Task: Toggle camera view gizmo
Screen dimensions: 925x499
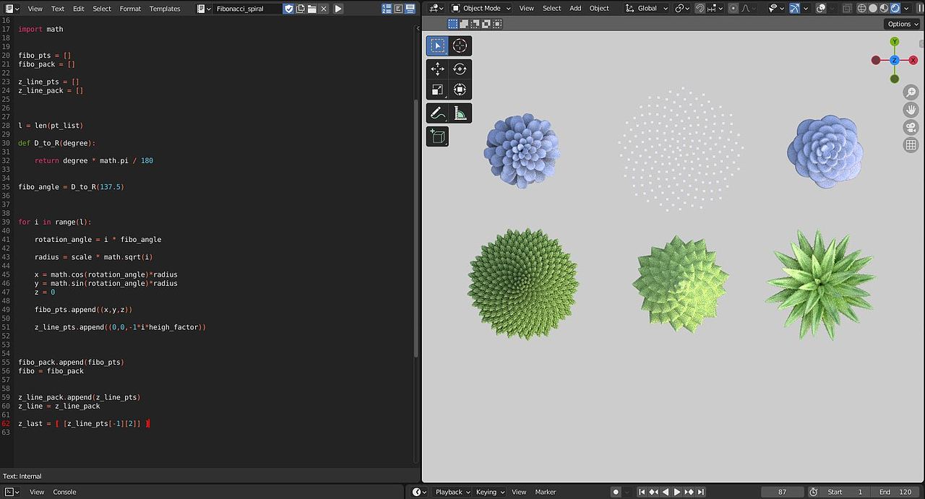Action: 911,127
